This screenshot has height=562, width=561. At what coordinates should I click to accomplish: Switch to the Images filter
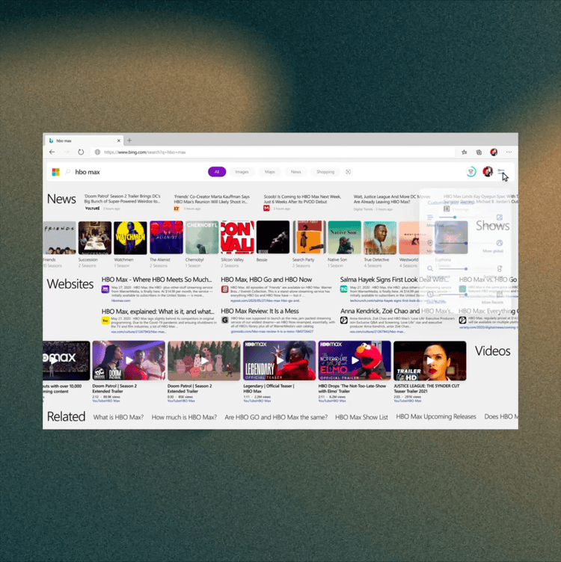(x=242, y=172)
